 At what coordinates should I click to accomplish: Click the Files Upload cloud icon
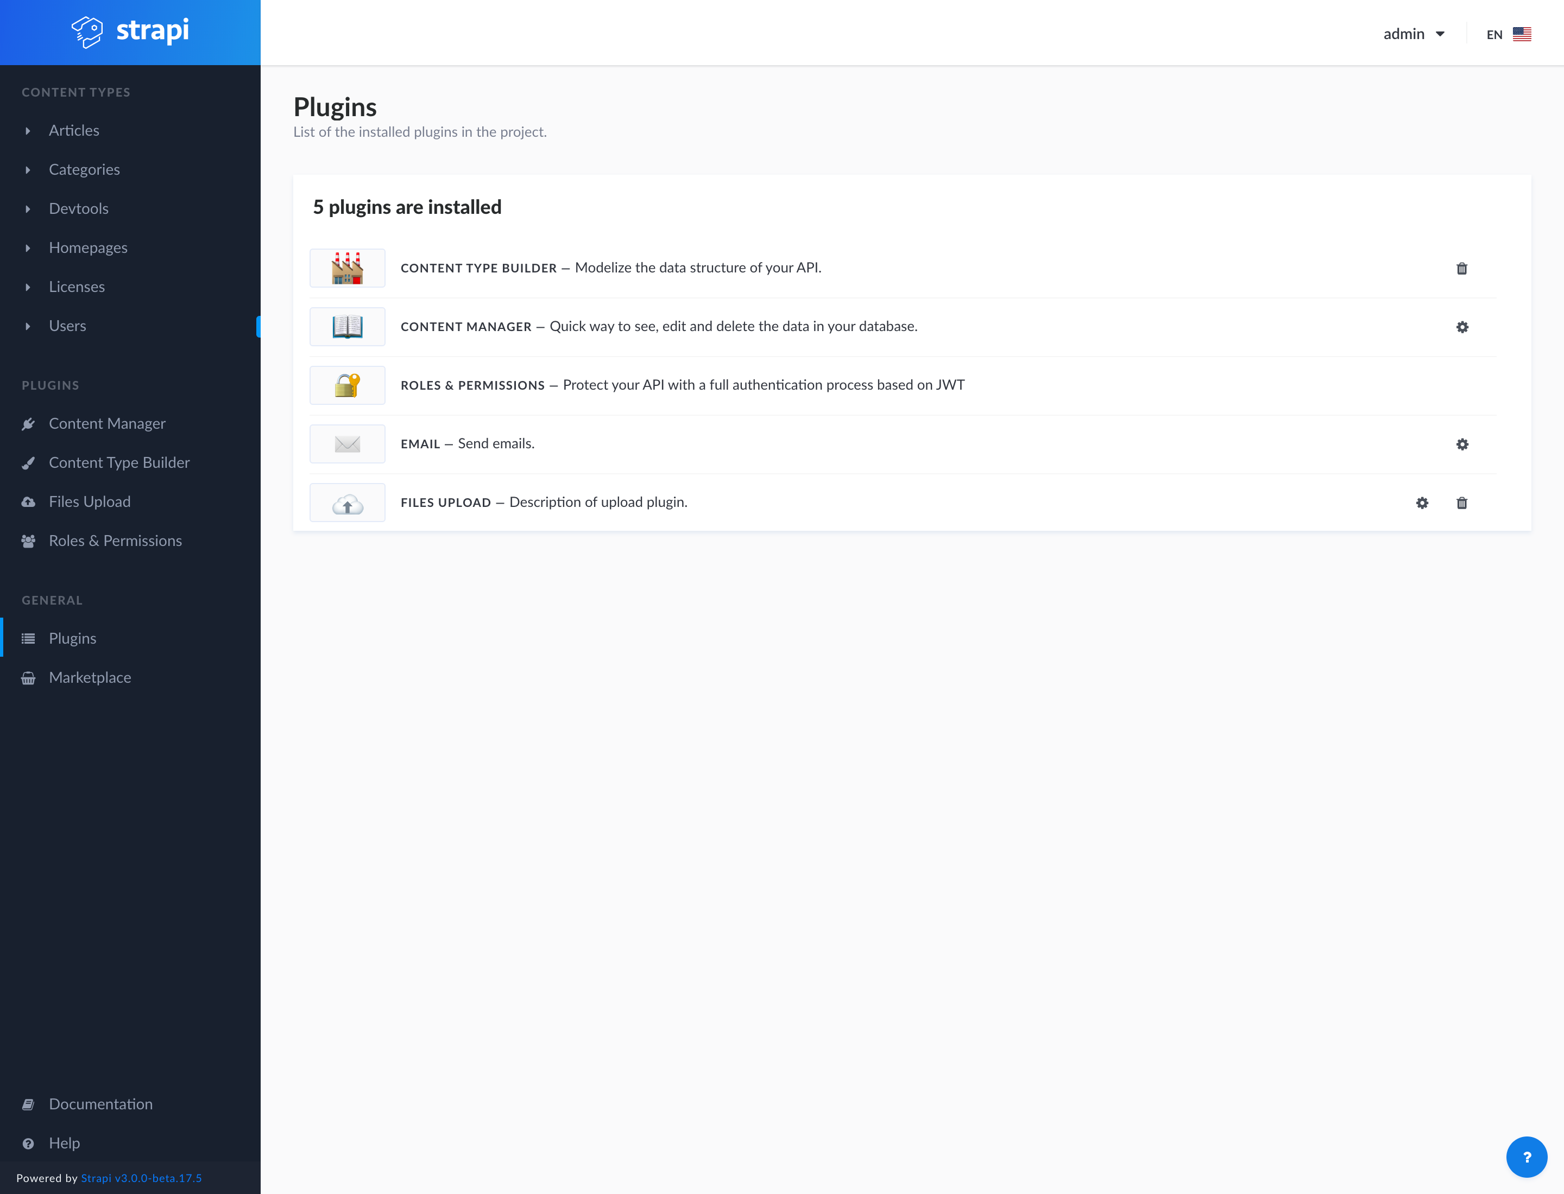point(347,503)
